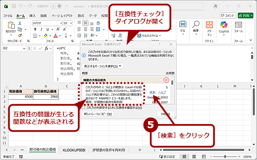Viewport: 257px width, 160px height.
Task: Open the Name Box dropdown arrow
Action: pos(24,48)
